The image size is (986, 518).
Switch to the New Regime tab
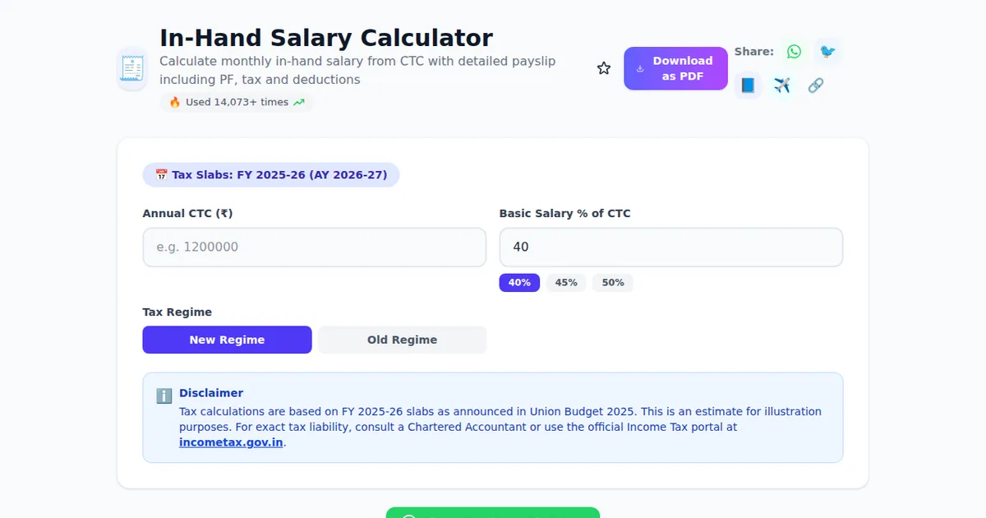227,340
